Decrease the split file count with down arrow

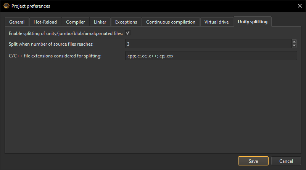294,46
